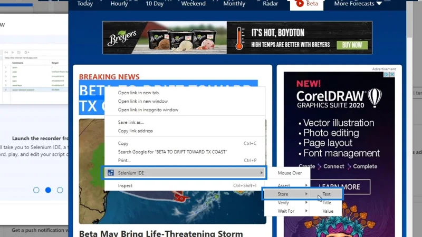Expand the Assert submenu
The height and width of the screenshot is (237, 422).
(x=287, y=185)
